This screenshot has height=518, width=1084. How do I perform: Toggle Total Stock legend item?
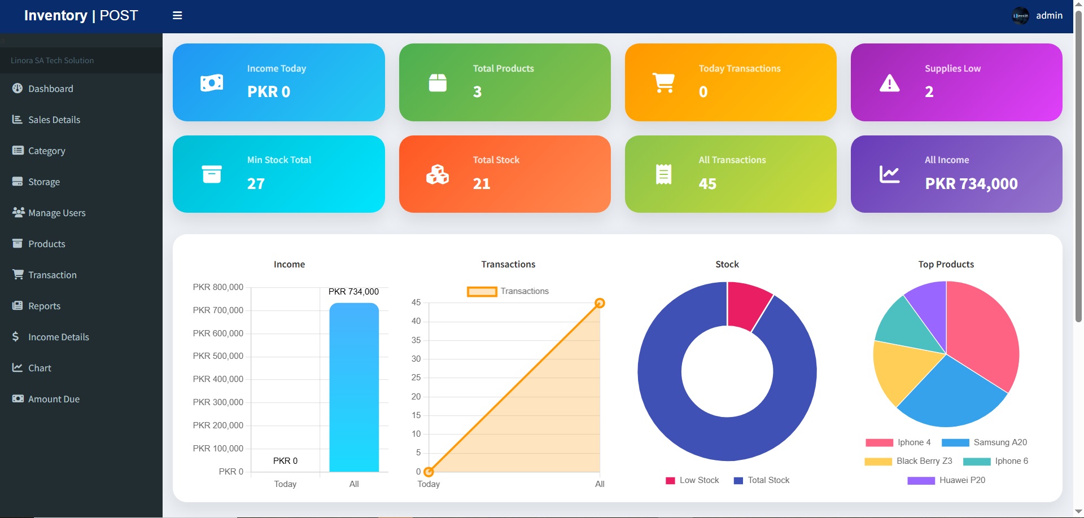point(761,480)
